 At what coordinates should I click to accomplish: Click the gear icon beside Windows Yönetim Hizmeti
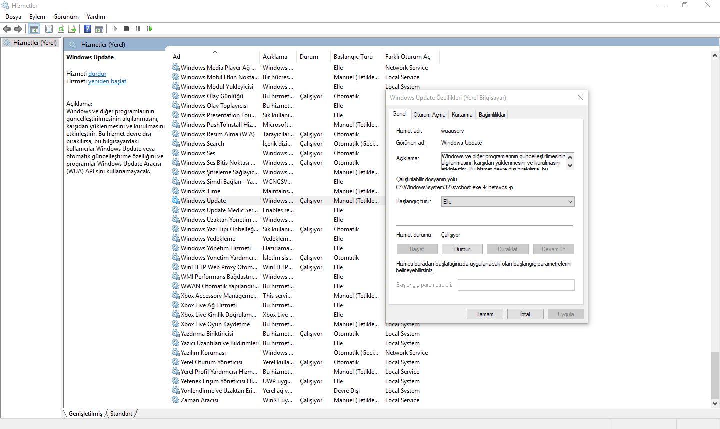tap(176, 248)
